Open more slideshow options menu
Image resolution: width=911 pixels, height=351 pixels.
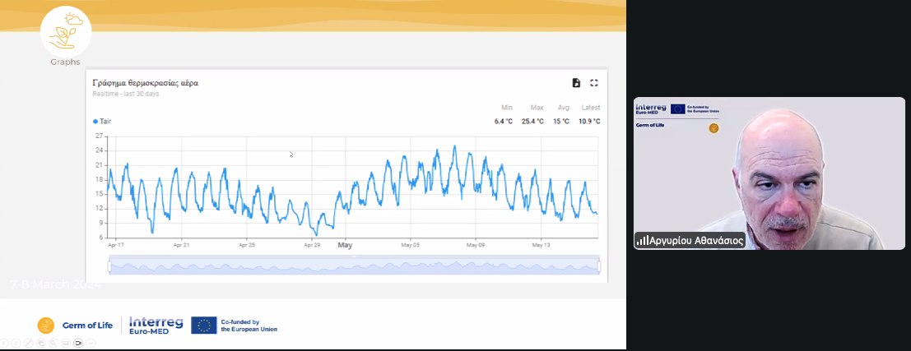click(91, 342)
